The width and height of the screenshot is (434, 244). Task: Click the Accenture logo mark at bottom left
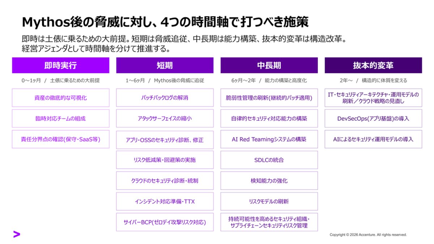click(17, 234)
